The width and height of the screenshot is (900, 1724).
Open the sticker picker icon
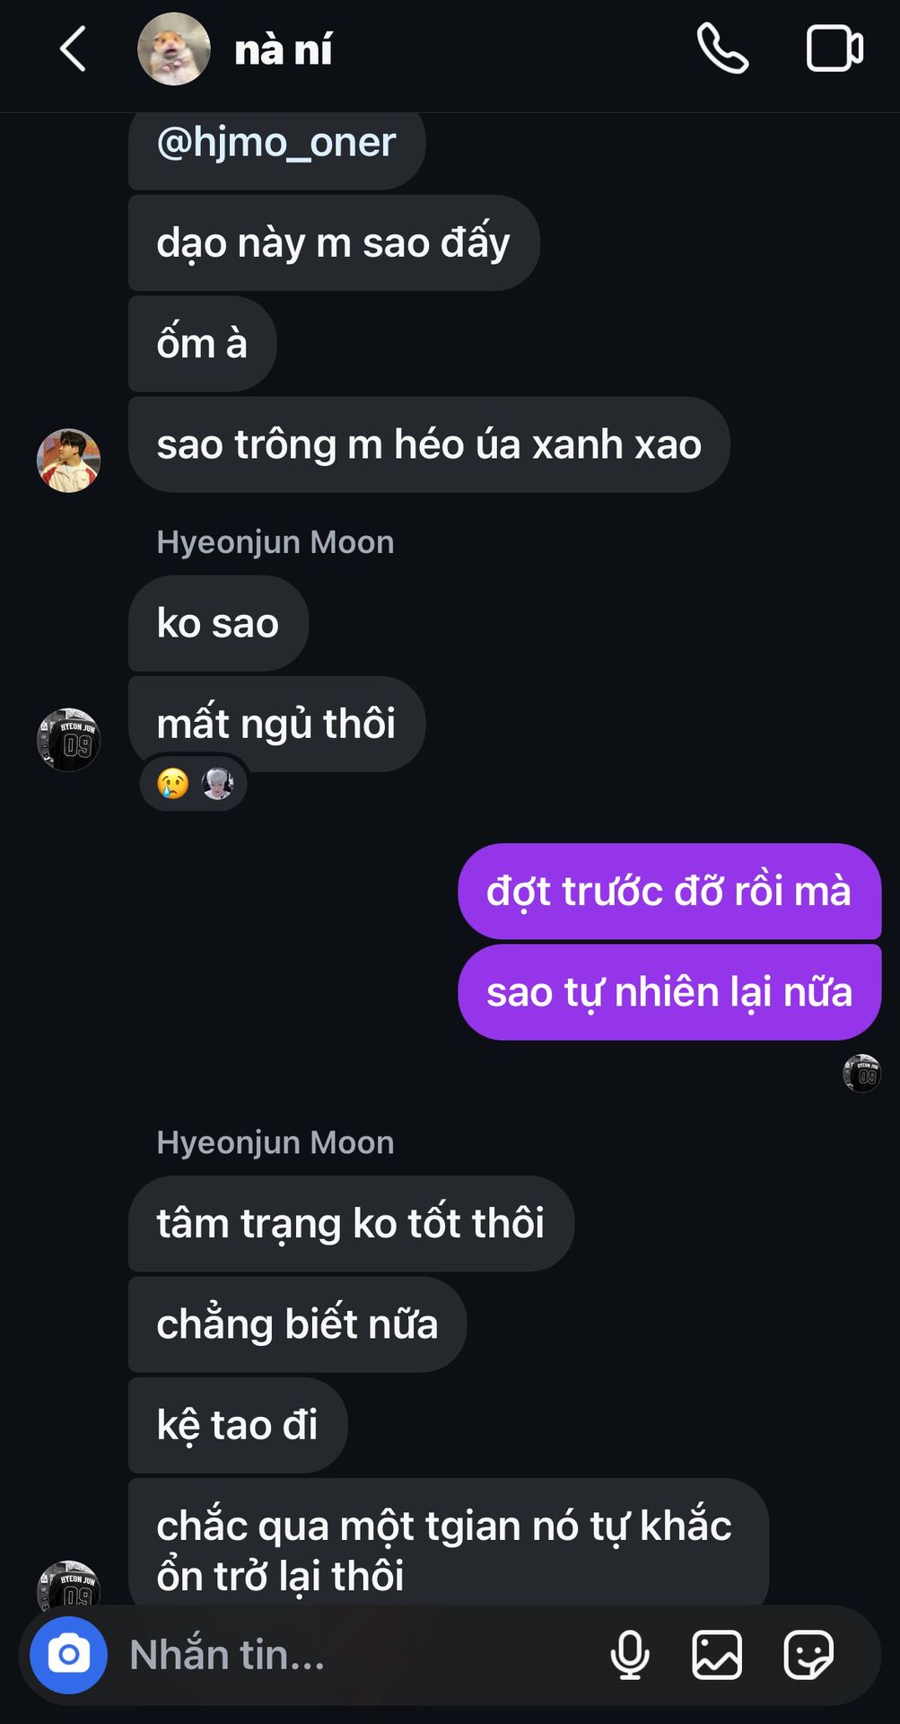click(x=808, y=1655)
